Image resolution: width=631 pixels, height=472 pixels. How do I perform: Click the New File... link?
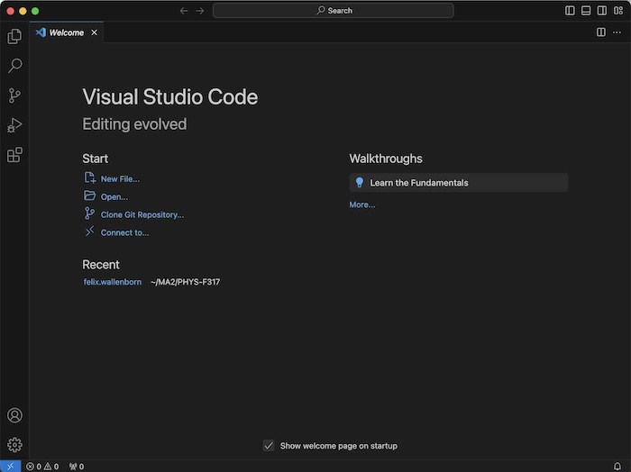tap(120, 179)
